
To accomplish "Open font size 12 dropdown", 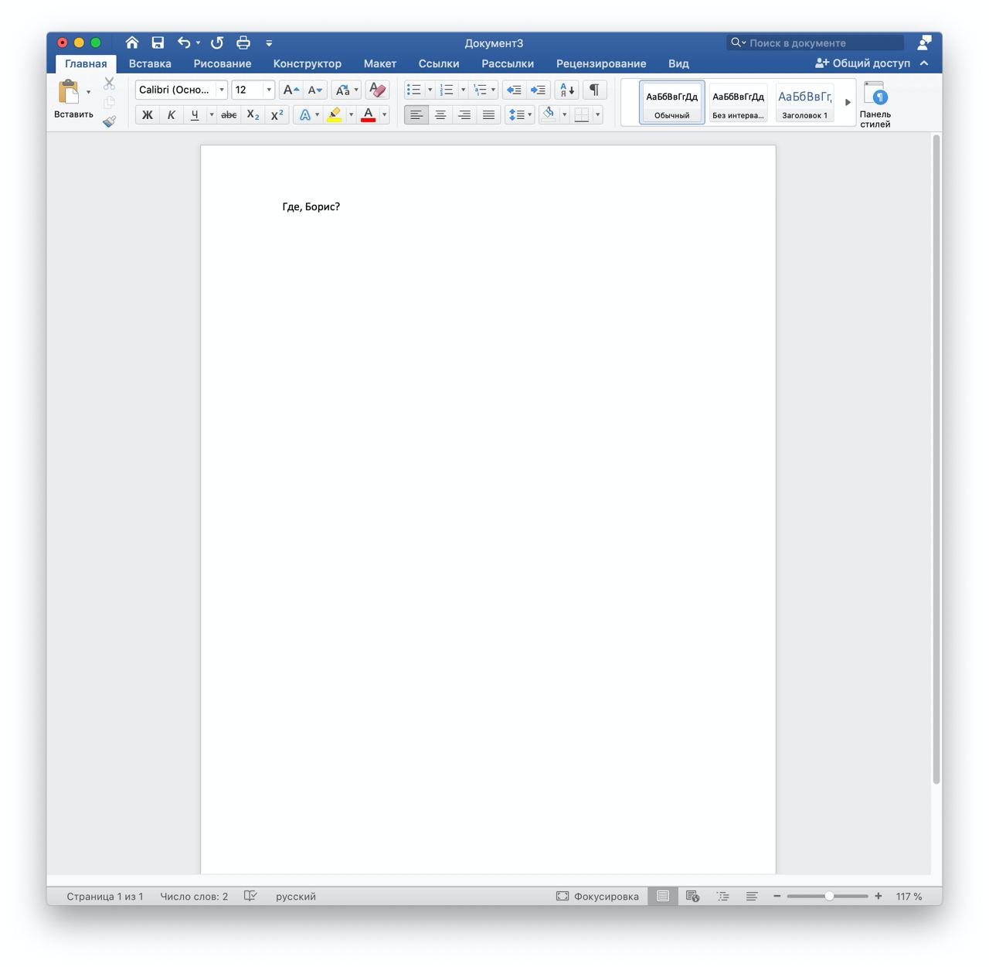I will pos(269,90).
